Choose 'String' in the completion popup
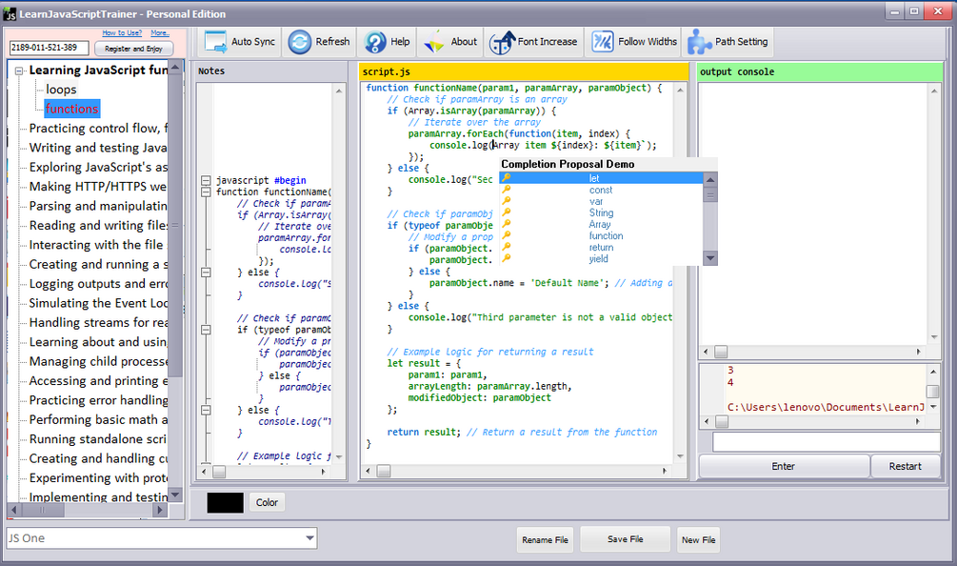The image size is (957, 566). pyautogui.click(x=601, y=213)
